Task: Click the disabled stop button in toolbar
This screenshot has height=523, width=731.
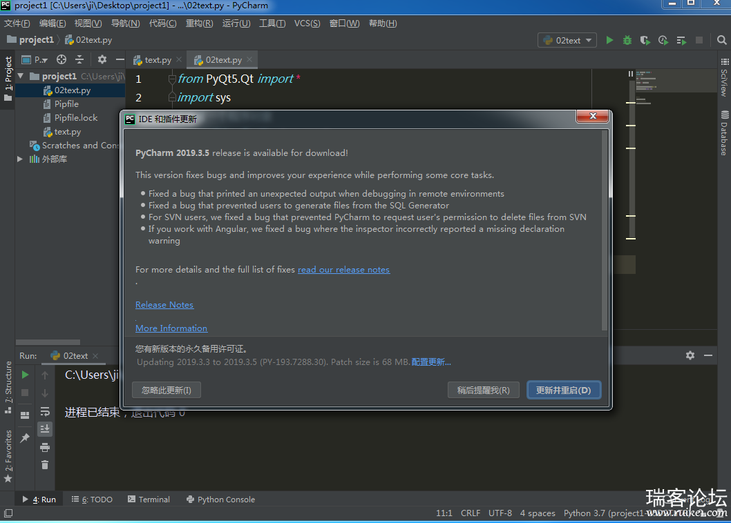Action: coord(699,40)
